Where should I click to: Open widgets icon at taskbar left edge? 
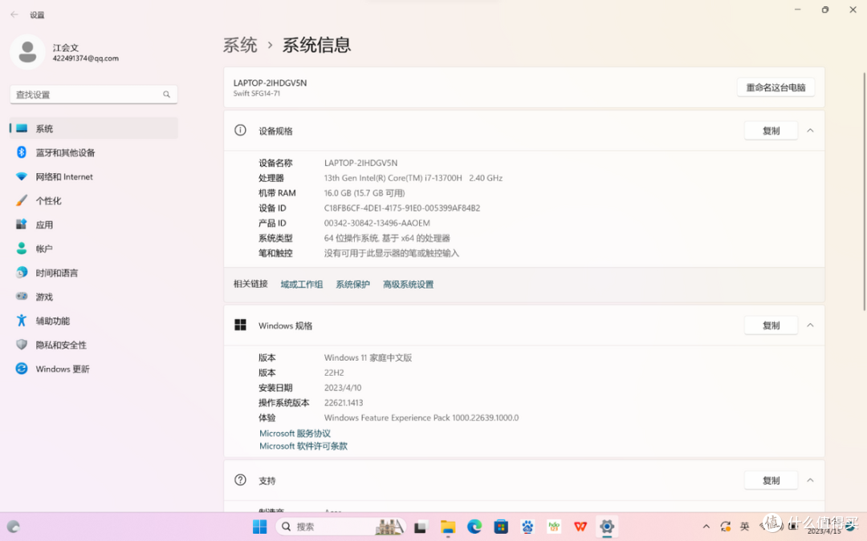pyautogui.click(x=14, y=527)
